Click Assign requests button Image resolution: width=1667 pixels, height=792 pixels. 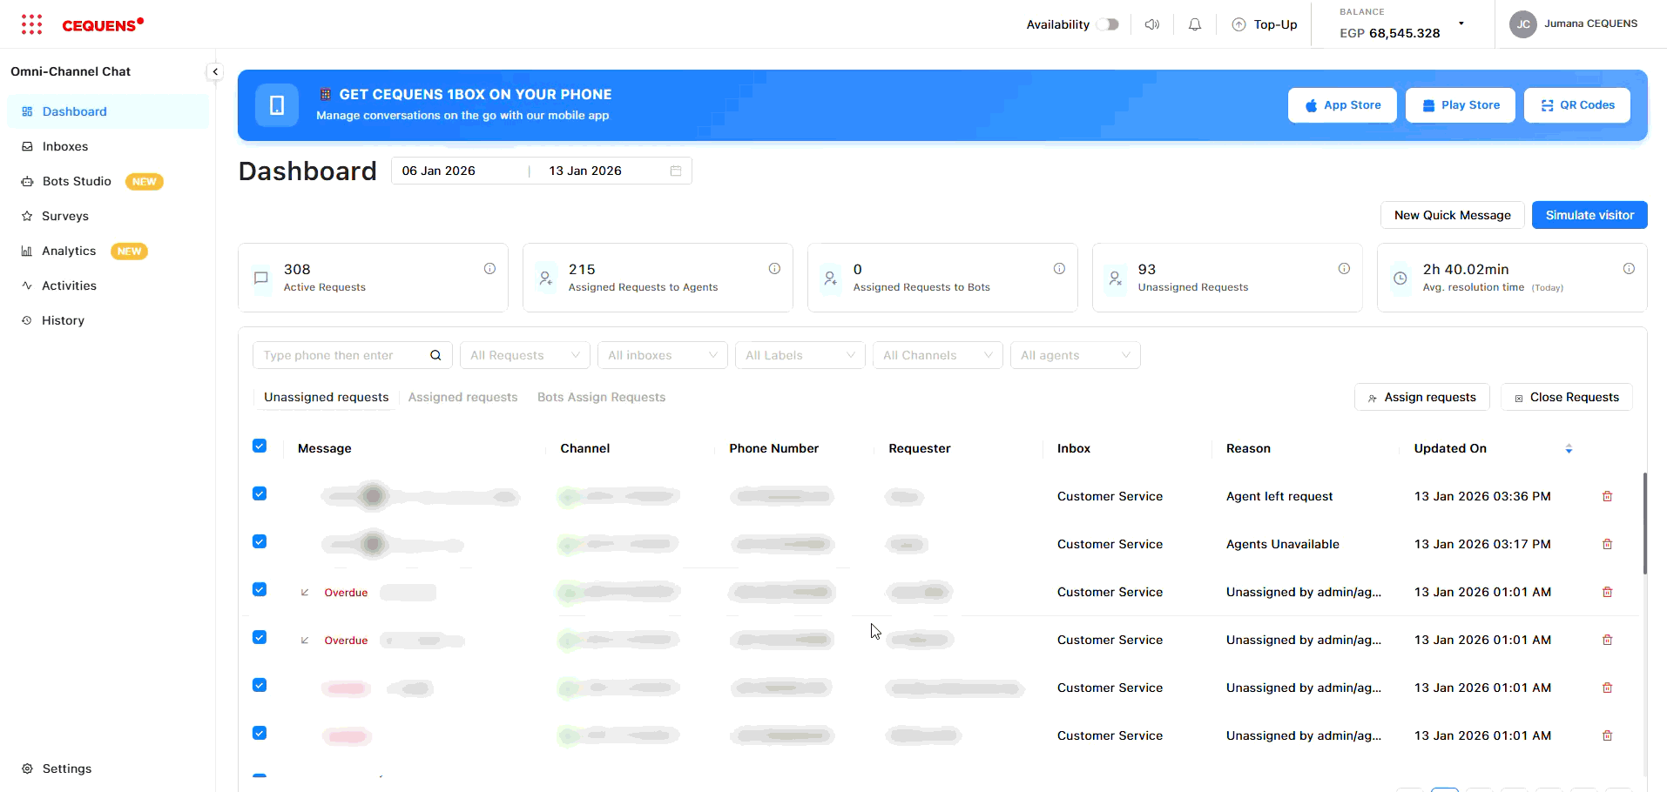(1421, 397)
